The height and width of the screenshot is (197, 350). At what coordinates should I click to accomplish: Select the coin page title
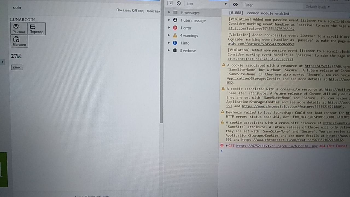(17, 8)
